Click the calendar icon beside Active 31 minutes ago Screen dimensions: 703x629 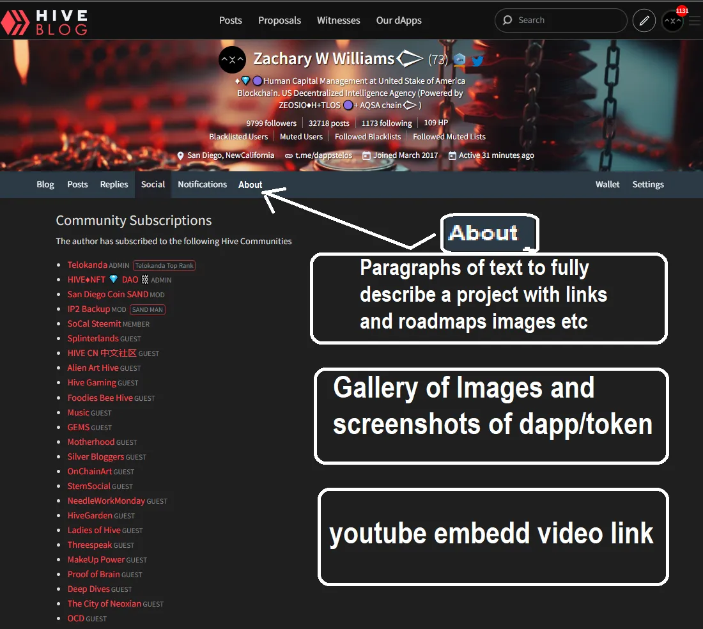pyautogui.click(x=452, y=155)
